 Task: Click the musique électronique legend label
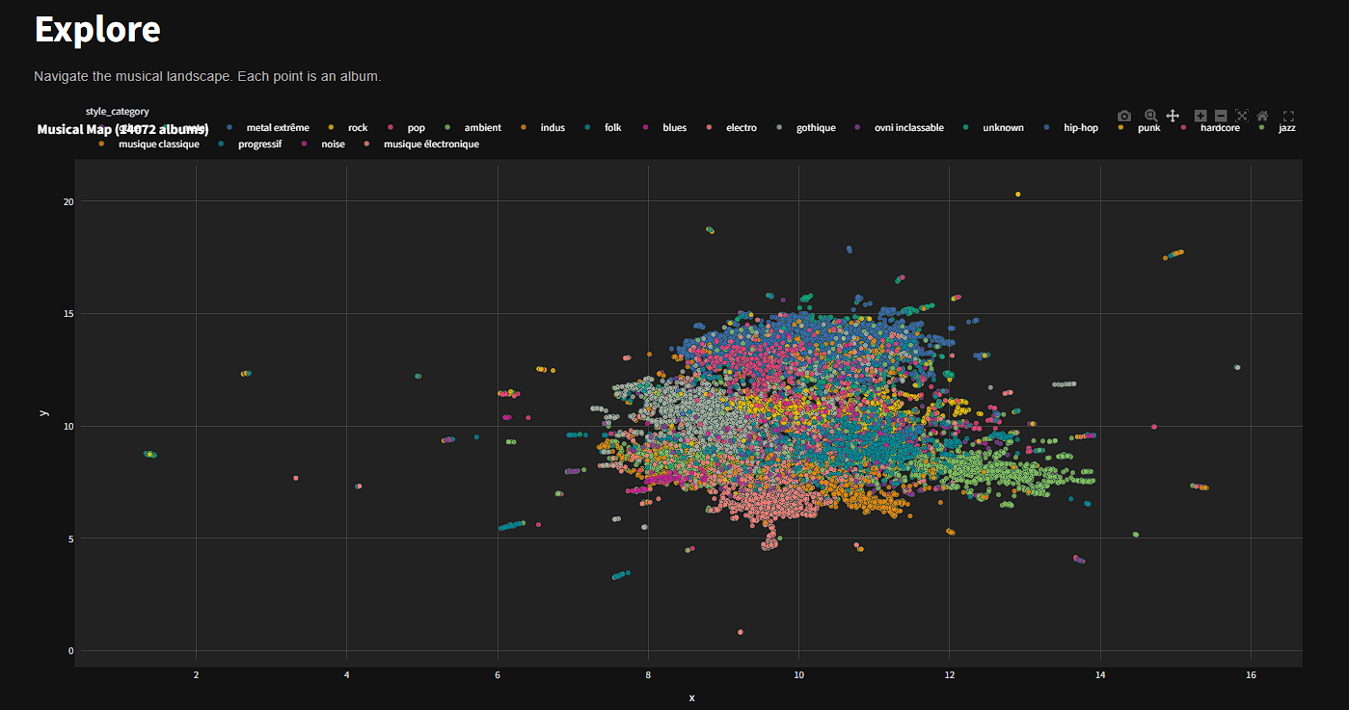click(x=431, y=144)
